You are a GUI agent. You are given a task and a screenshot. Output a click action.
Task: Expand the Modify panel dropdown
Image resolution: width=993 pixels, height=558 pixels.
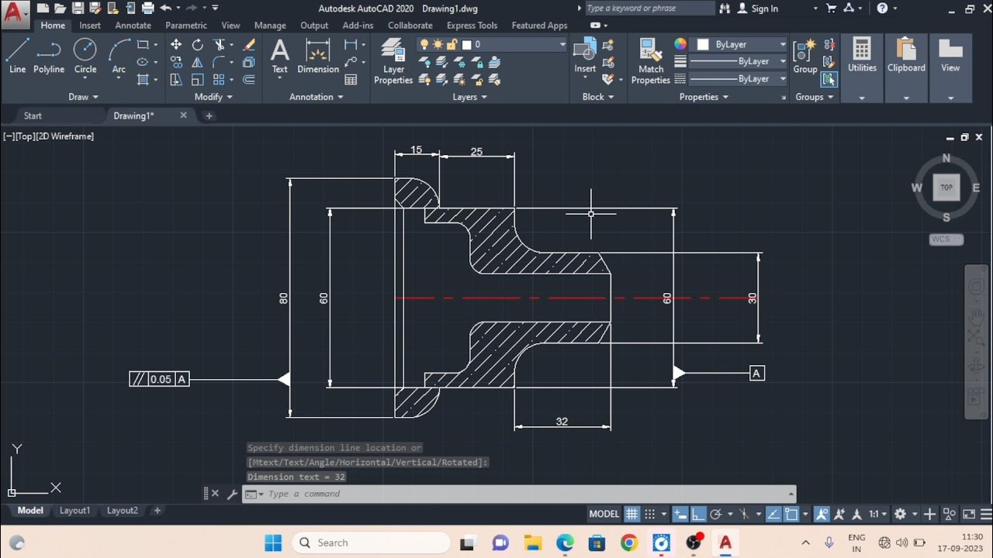point(213,97)
